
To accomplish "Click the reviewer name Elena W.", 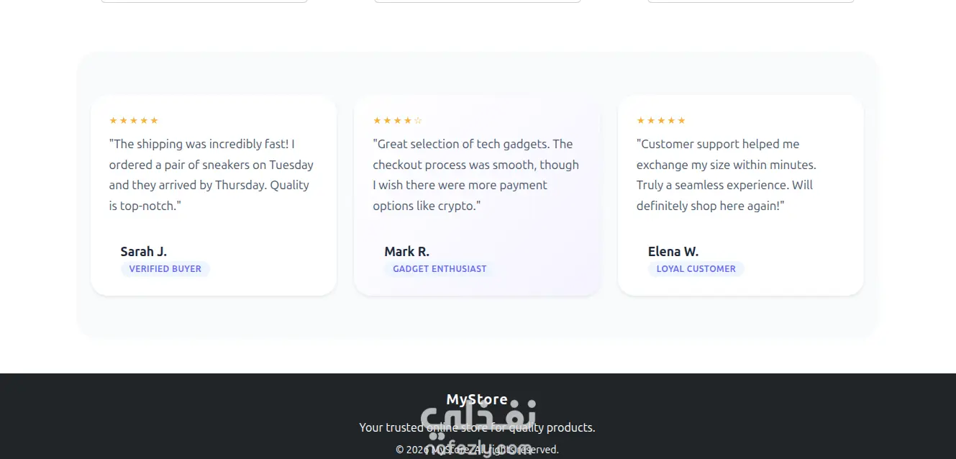I will click(x=673, y=251).
